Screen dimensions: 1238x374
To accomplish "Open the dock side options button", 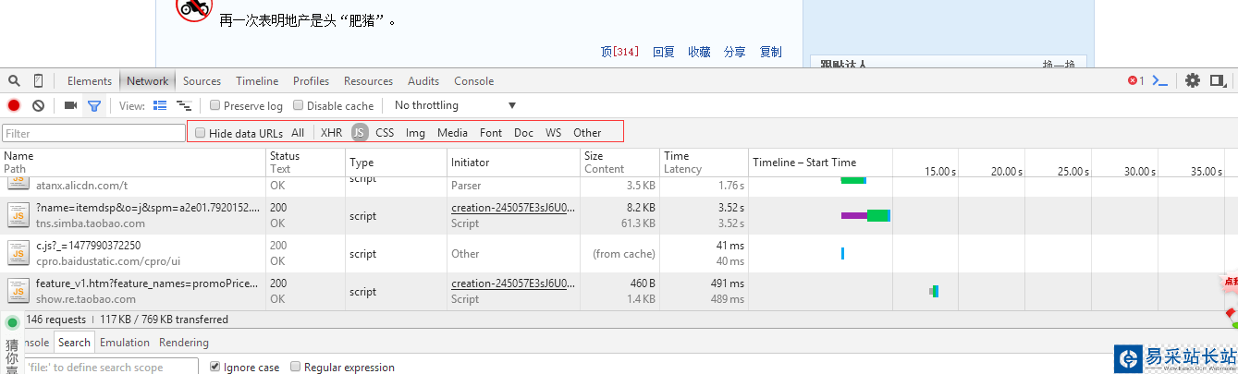I will click(x=1219, y=80).
